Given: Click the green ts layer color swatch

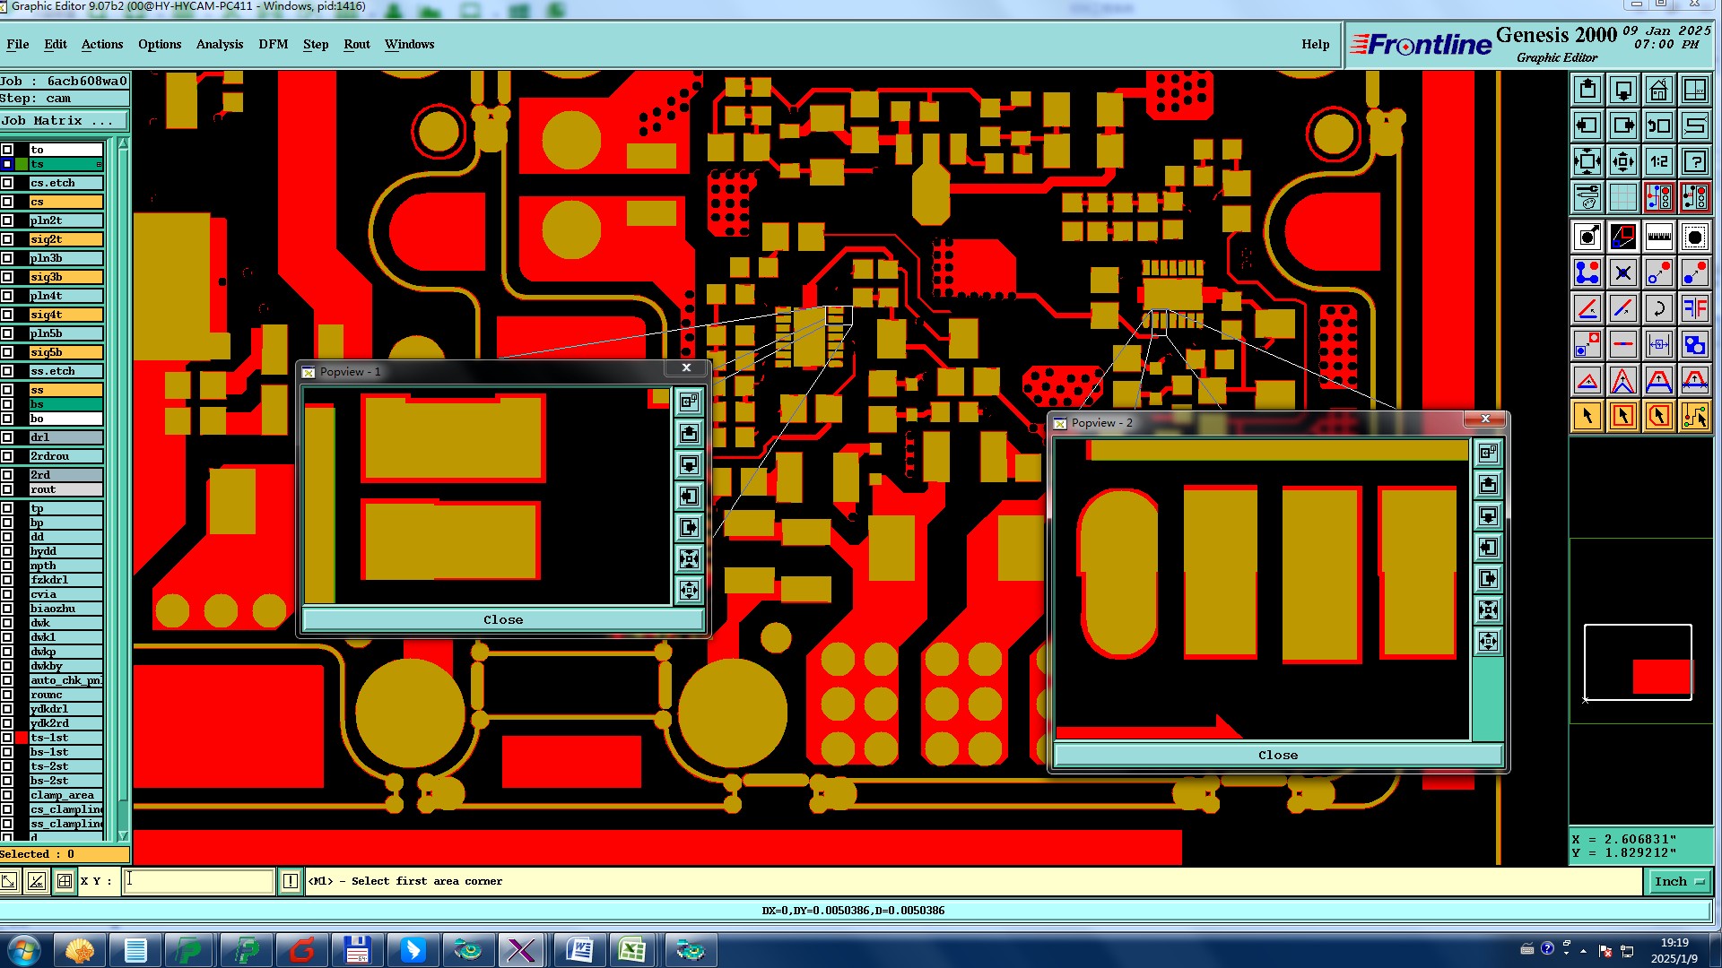Looking at the screenshot, I should (x=22, y=164).
